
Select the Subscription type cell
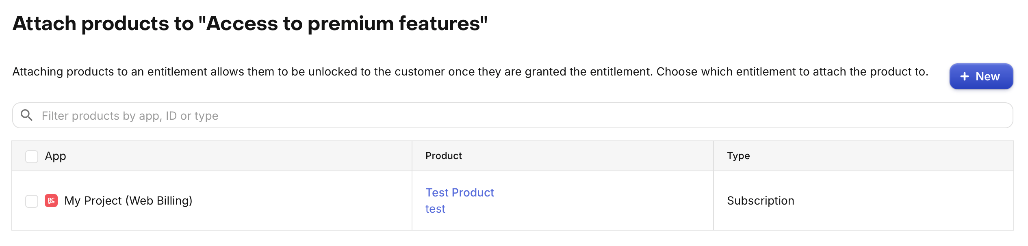coord(760,201)
